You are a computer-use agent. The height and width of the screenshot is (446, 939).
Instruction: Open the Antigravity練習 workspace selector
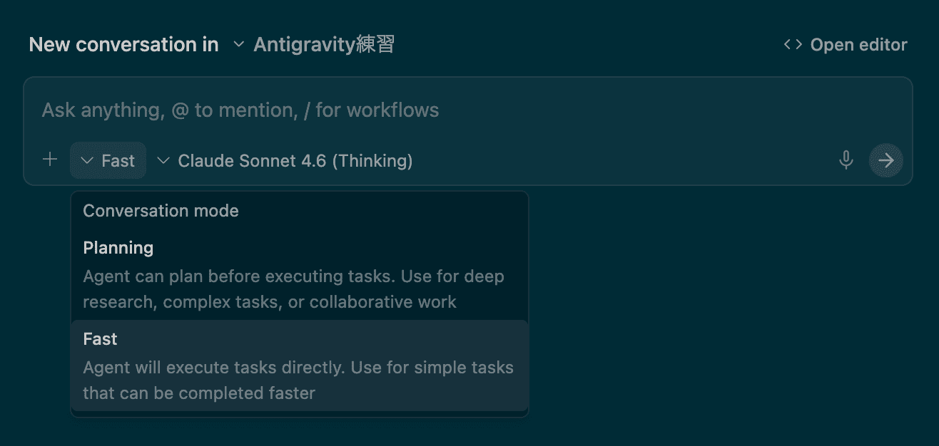click(314, 45)
